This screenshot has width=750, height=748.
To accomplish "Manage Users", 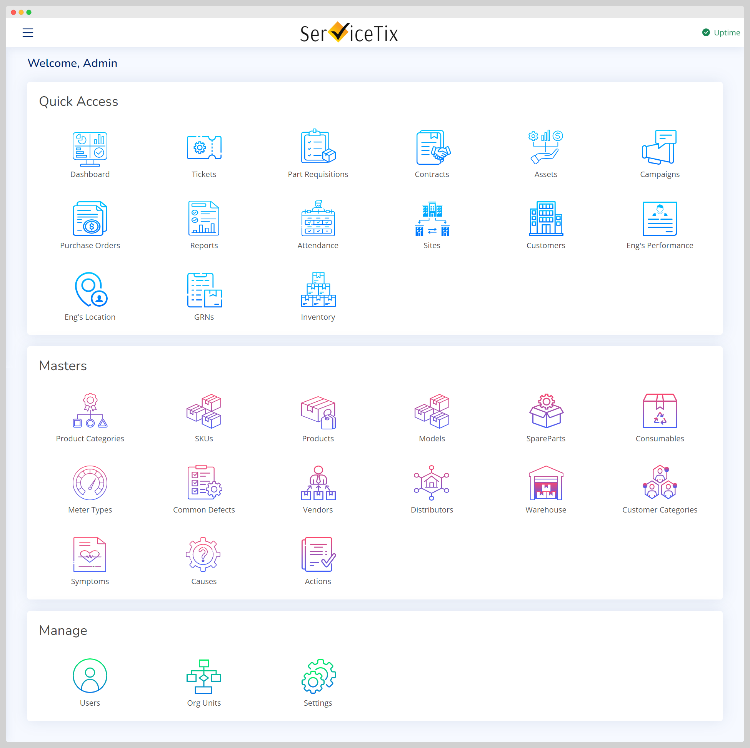I will pos(90,676).
